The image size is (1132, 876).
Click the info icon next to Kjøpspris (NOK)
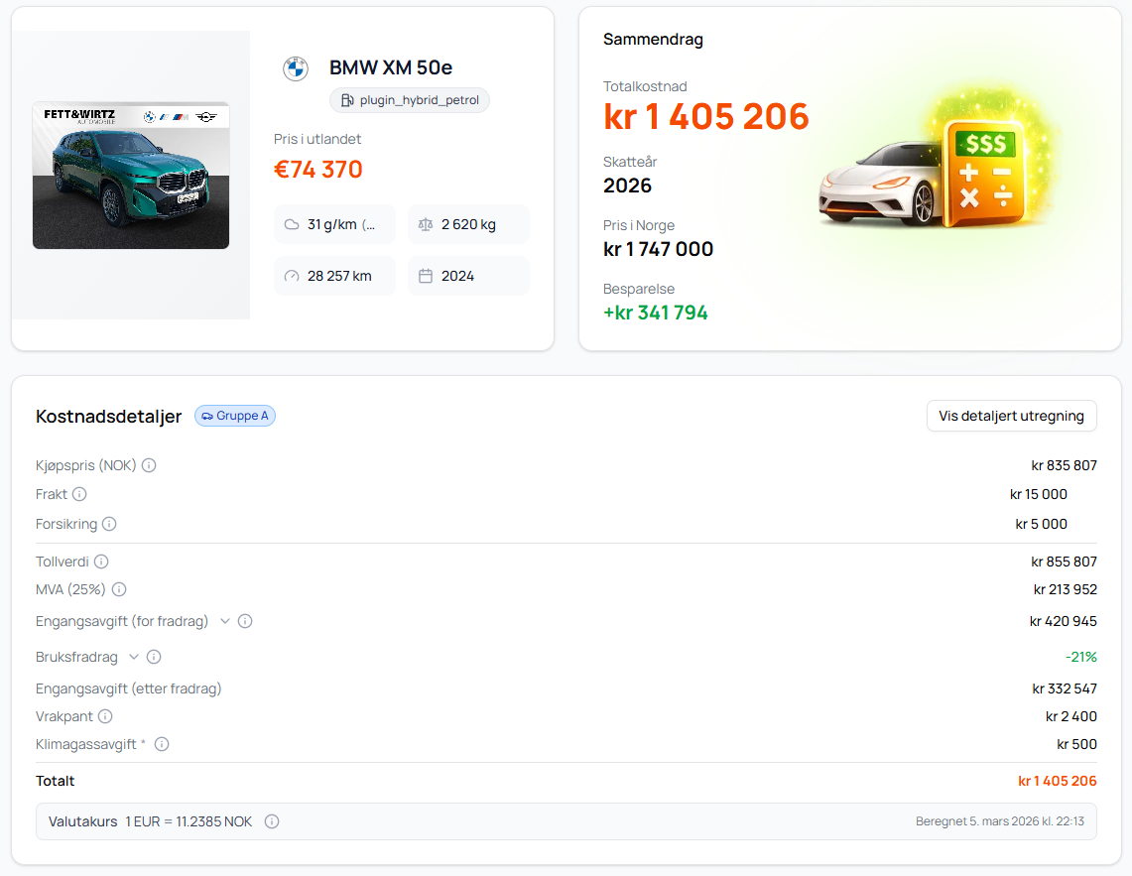pyautogui.click(x=149, y=465)
